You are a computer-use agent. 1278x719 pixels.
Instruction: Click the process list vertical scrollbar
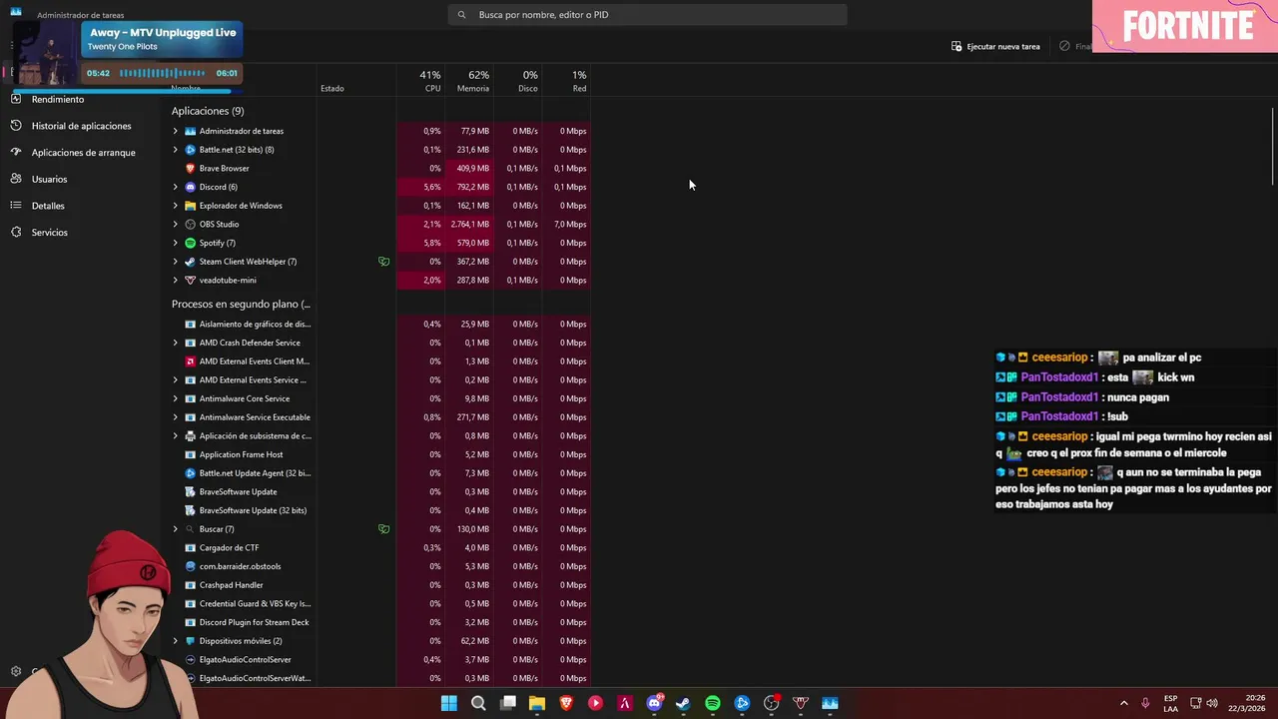click(1273, 145)
